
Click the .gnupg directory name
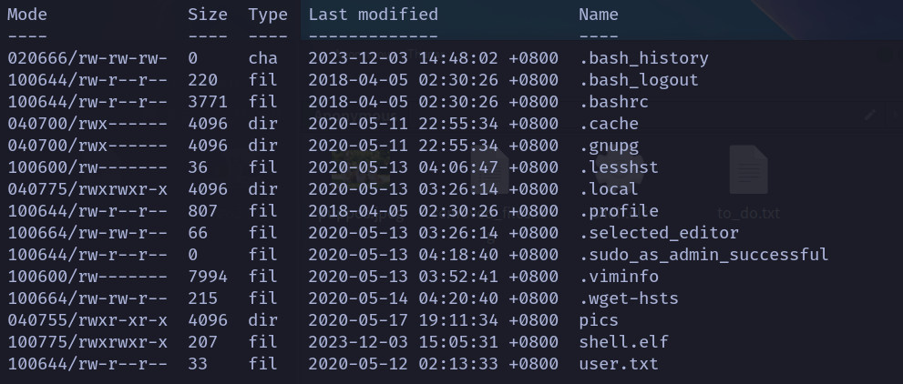pos(609,146)
